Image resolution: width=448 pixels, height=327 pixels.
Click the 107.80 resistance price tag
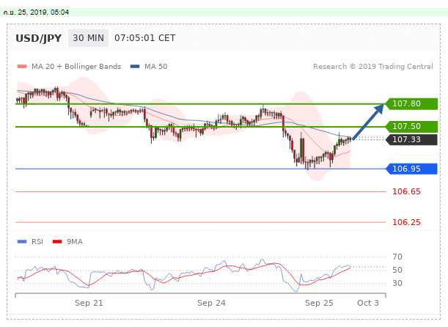click(x=411, y=103)
